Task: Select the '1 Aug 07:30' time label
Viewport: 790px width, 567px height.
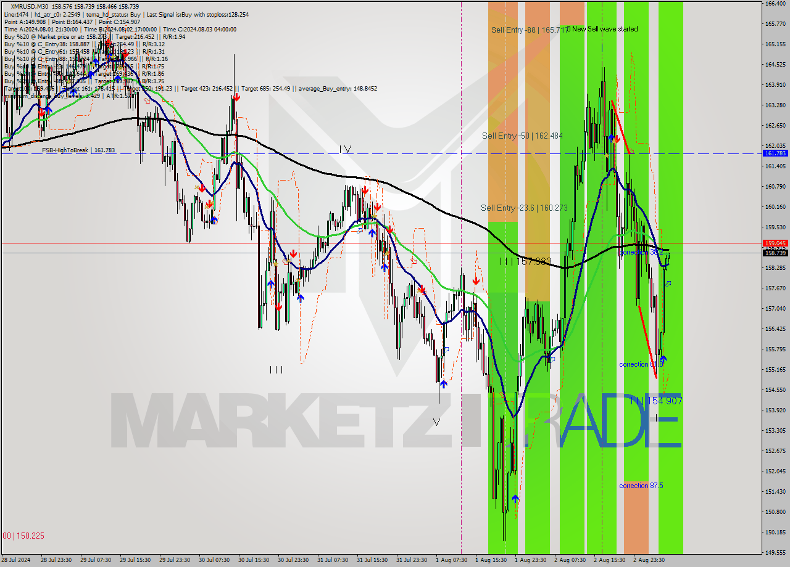Action: [x=451, y=560]
